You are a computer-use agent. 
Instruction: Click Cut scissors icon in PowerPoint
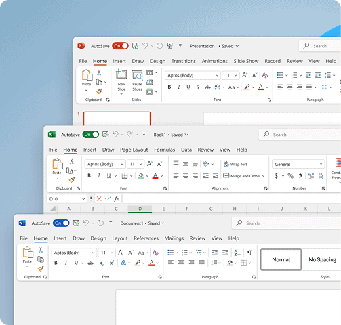coord(99,72)
